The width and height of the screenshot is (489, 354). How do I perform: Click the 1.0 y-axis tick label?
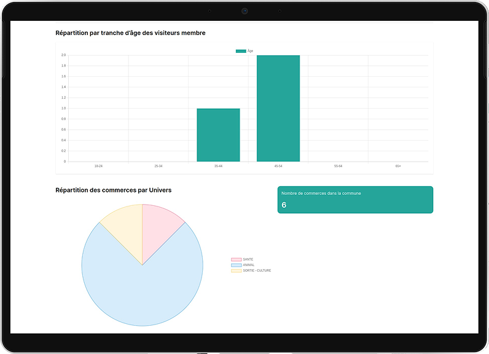63,109
